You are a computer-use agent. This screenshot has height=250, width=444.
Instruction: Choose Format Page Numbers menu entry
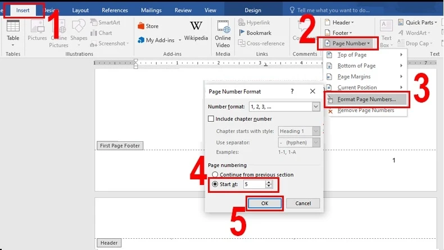[x=366, y=99]
